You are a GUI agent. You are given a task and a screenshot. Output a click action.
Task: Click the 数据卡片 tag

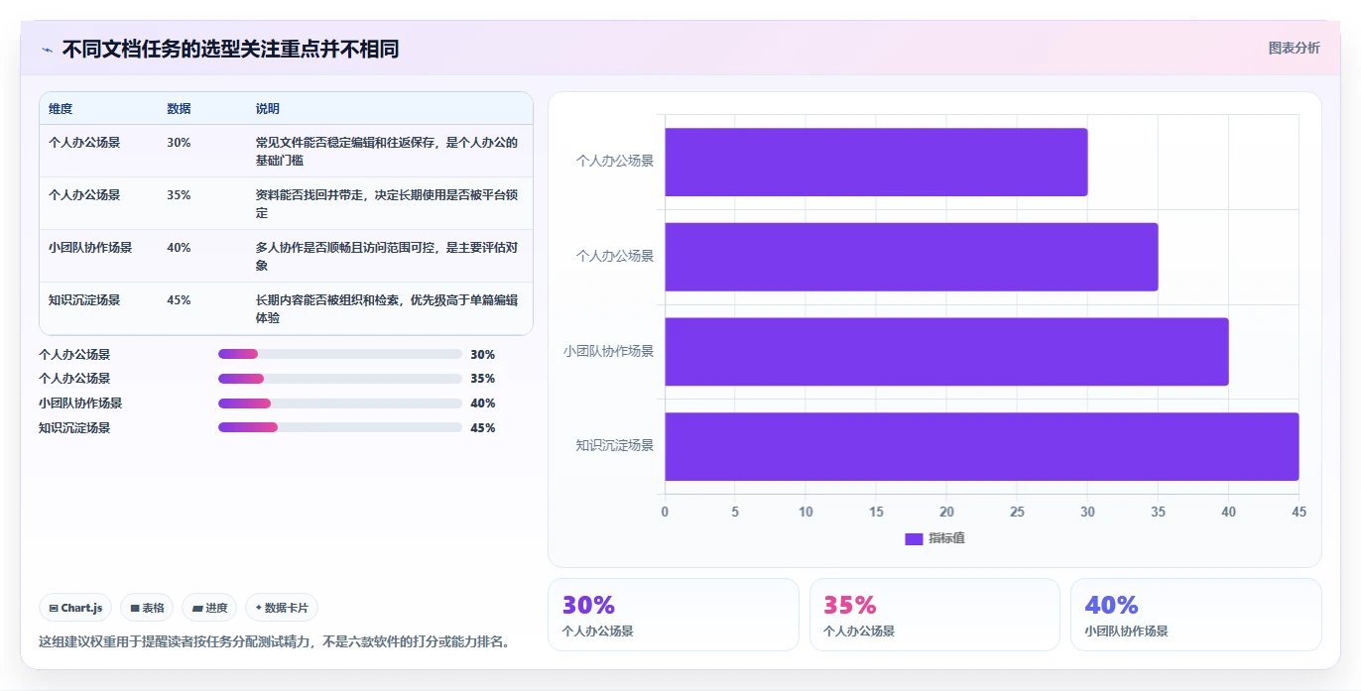[x=282, y=608]
